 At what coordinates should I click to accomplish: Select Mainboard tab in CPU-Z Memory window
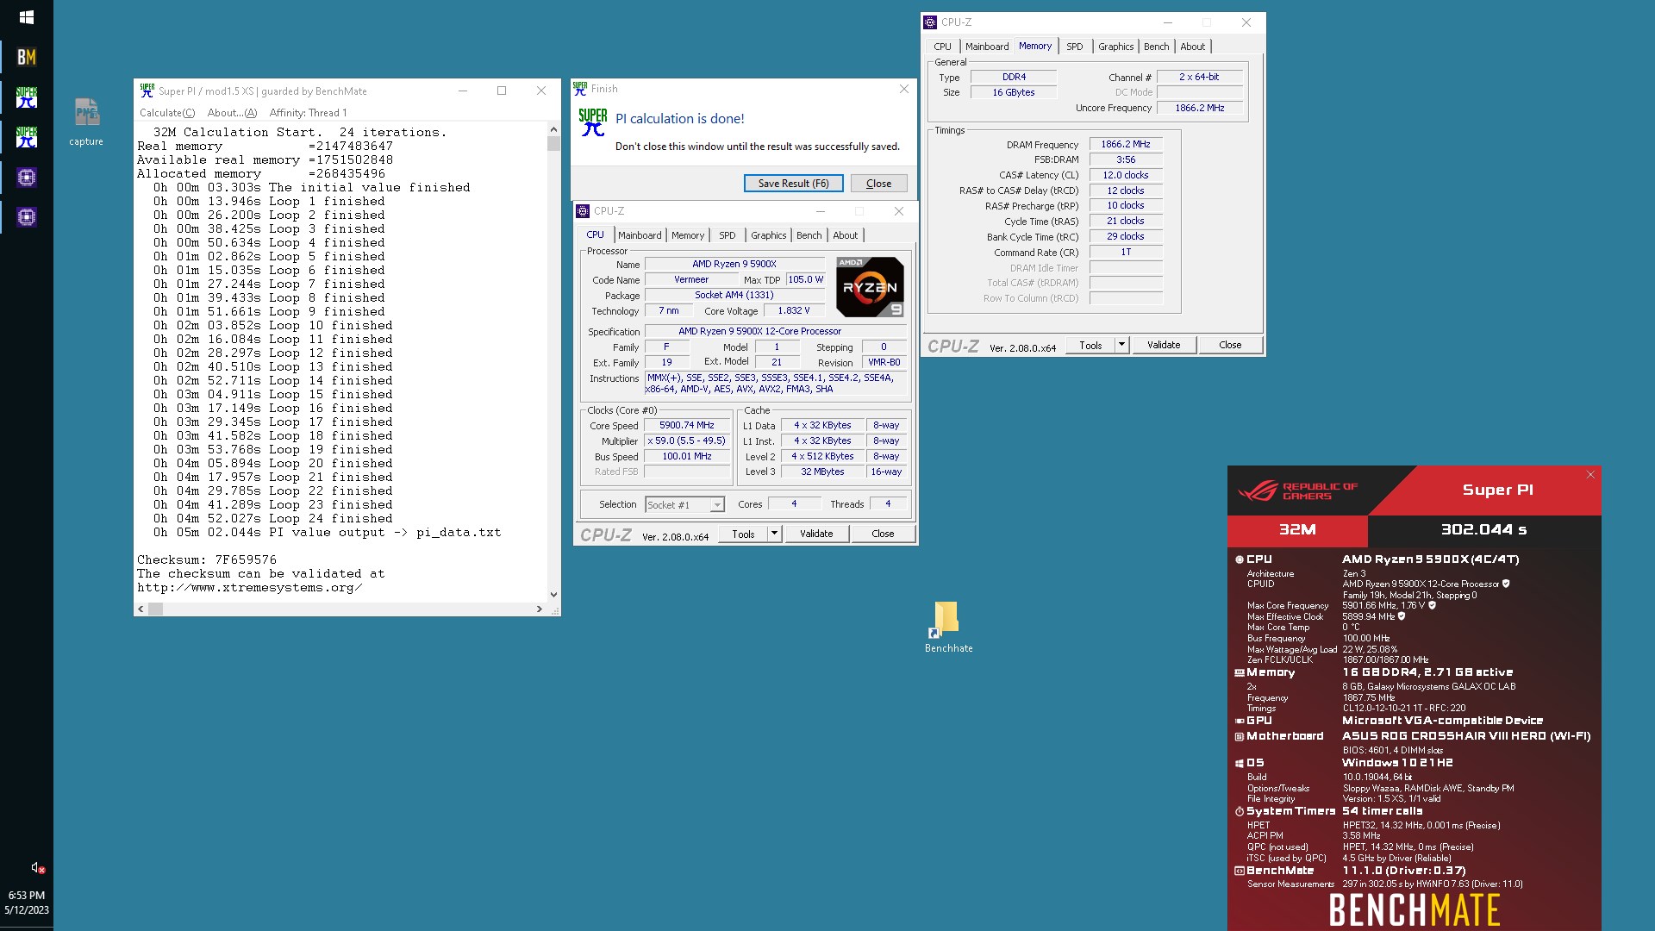(987, 47)
